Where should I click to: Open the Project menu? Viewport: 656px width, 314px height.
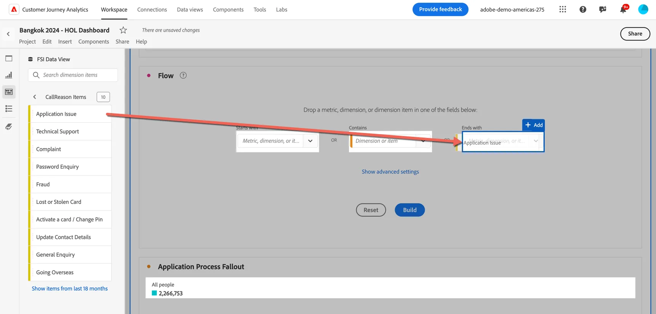(x=27, y=42)
